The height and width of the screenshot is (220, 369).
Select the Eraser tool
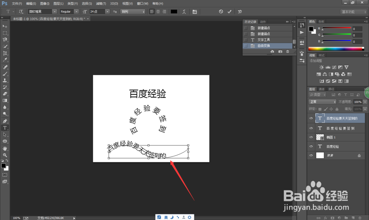pos(5,94)
